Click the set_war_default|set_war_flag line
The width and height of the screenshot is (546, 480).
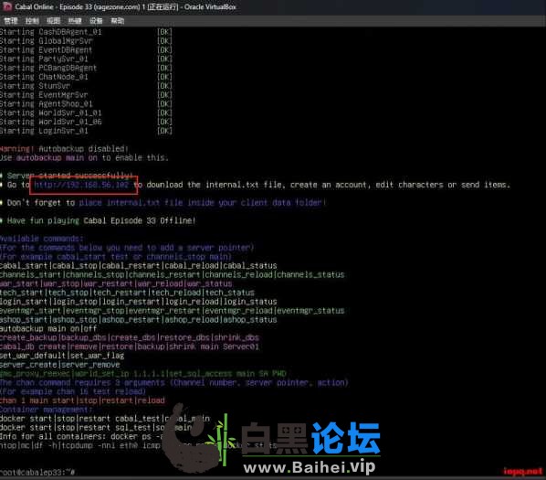pos(62,356)
